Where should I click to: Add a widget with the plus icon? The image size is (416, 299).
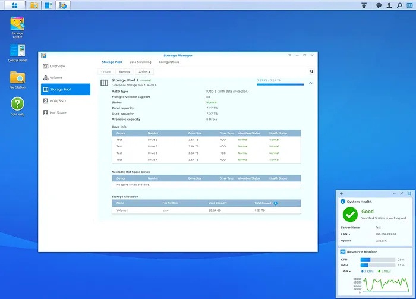[342, 193]
